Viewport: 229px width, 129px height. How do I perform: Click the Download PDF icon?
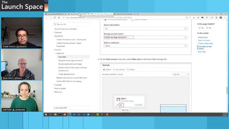point(54,108)
